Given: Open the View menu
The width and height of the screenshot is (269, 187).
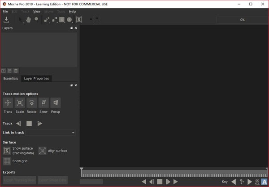Looking at the screenshot, I should point(37,12).
